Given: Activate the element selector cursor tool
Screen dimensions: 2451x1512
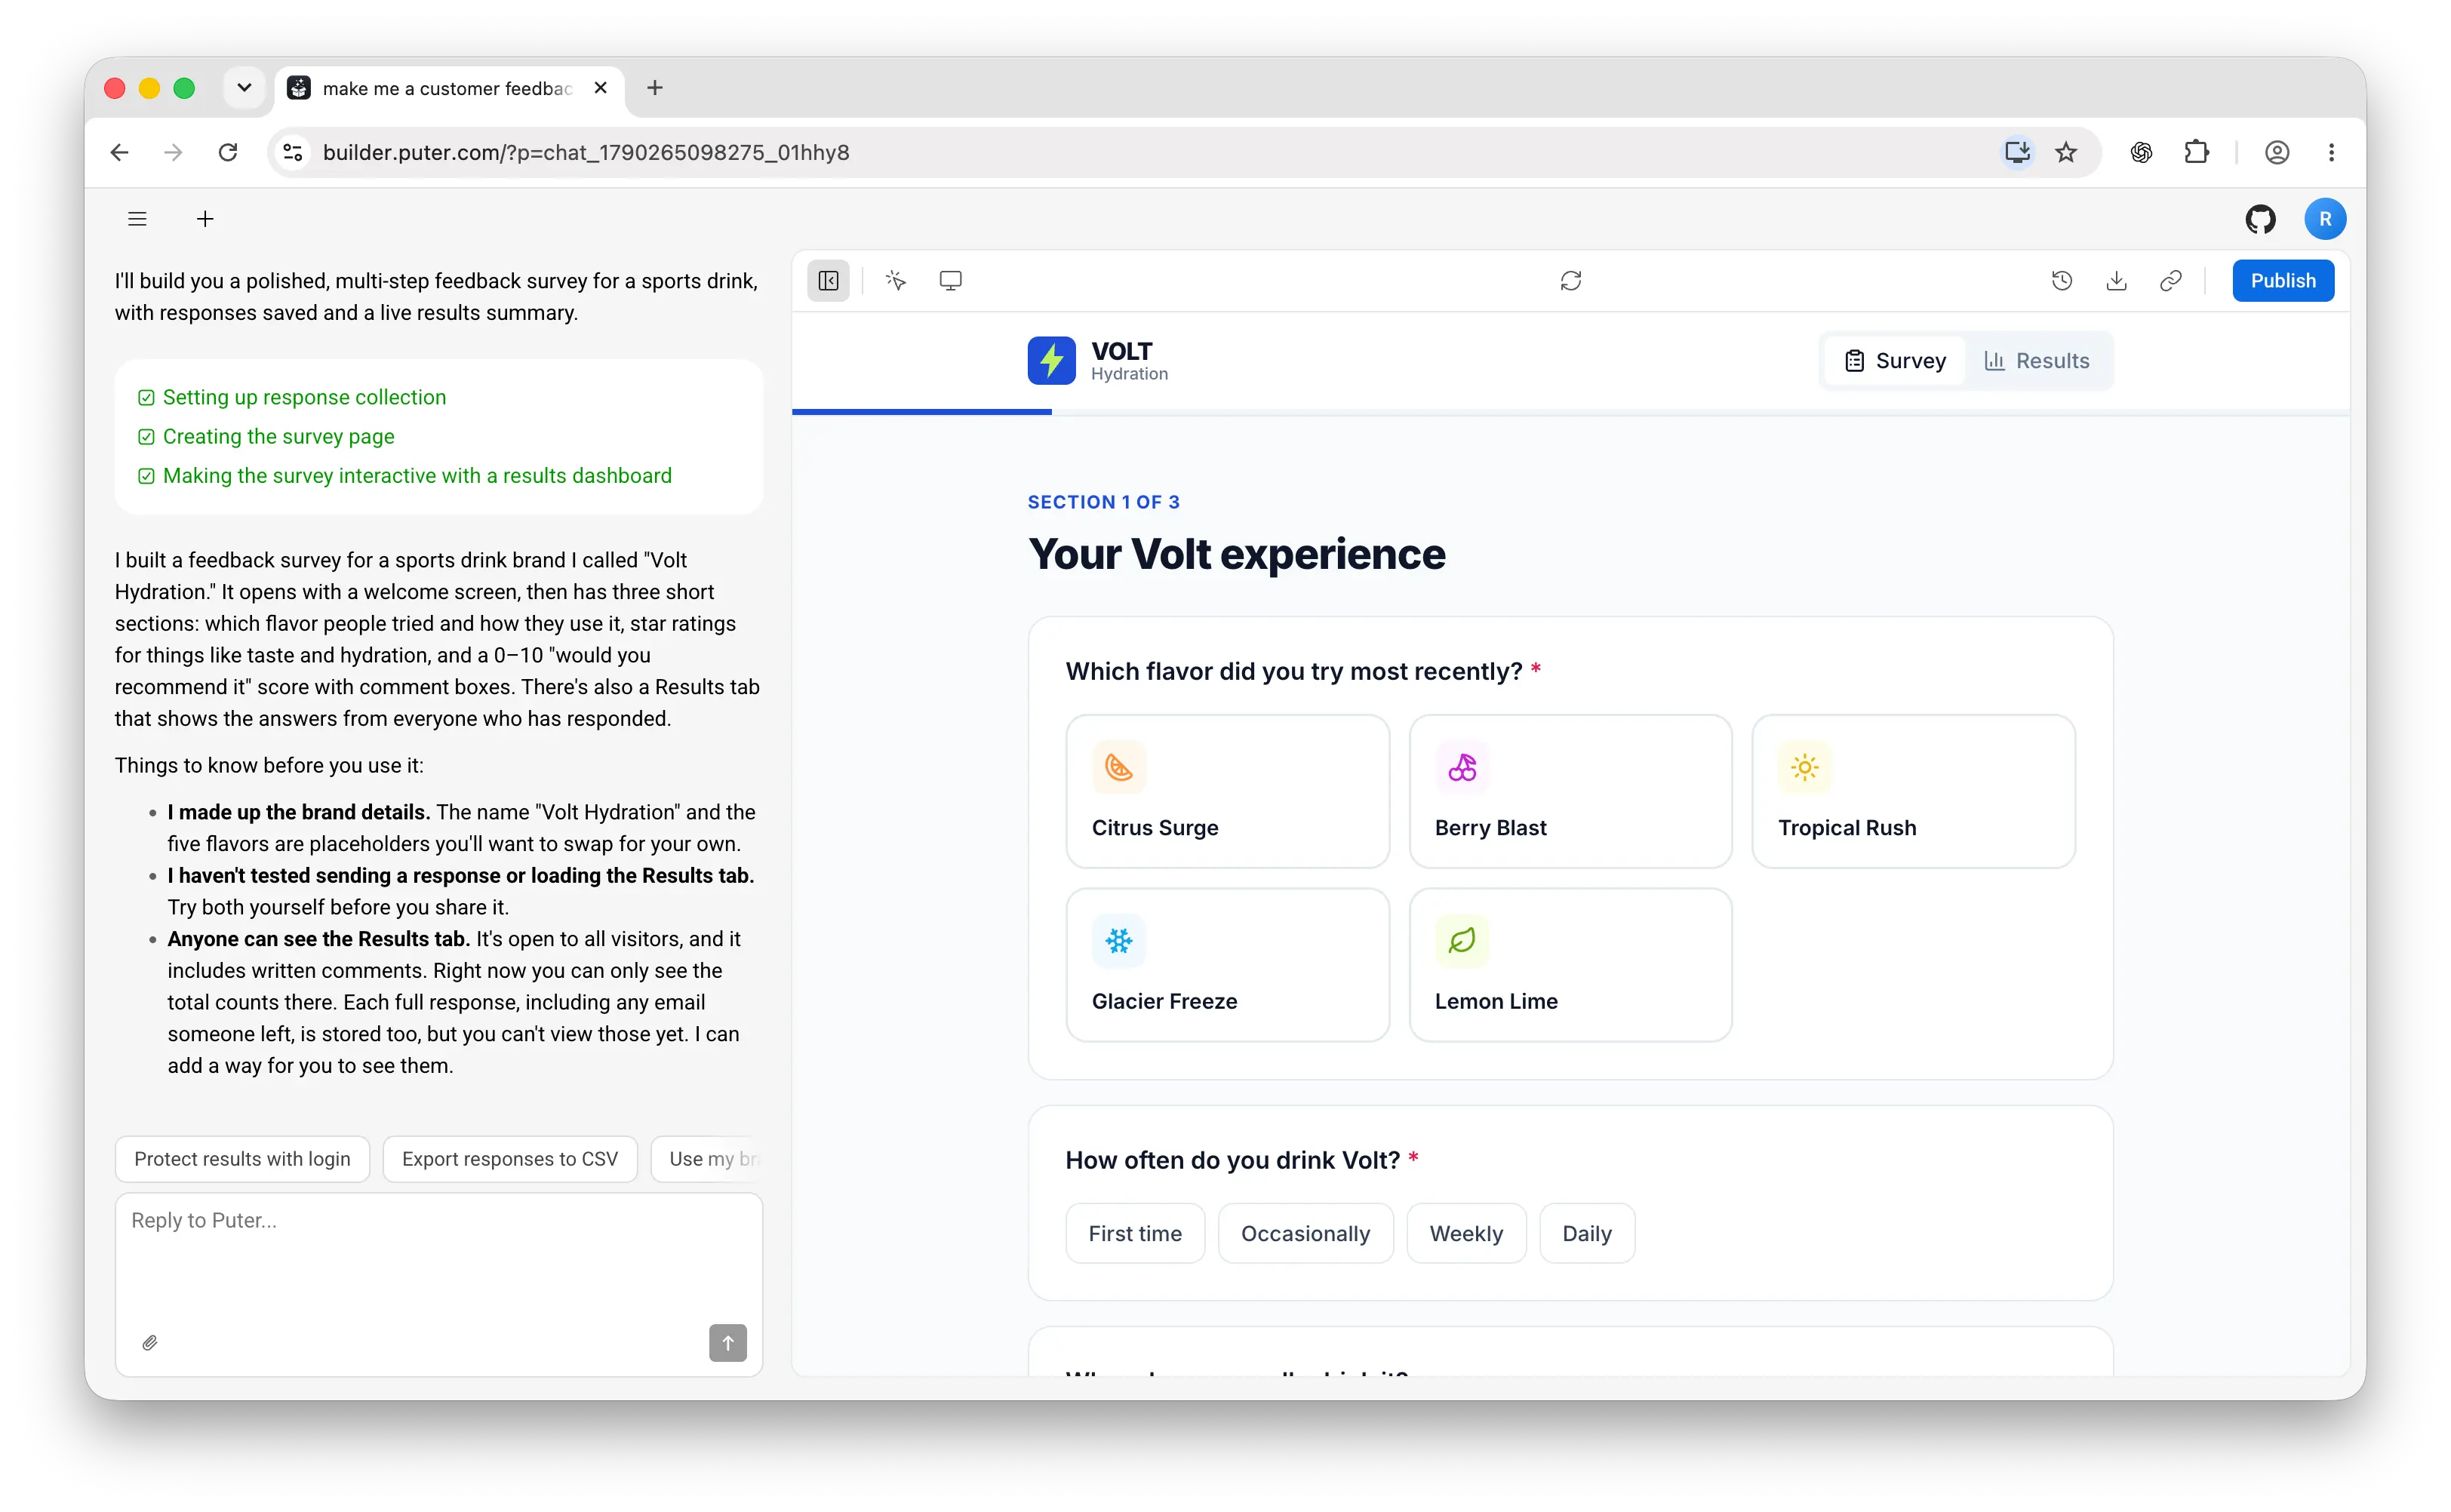Looking at the screenshot, I should pyautogui.click(x=896, y=281).
